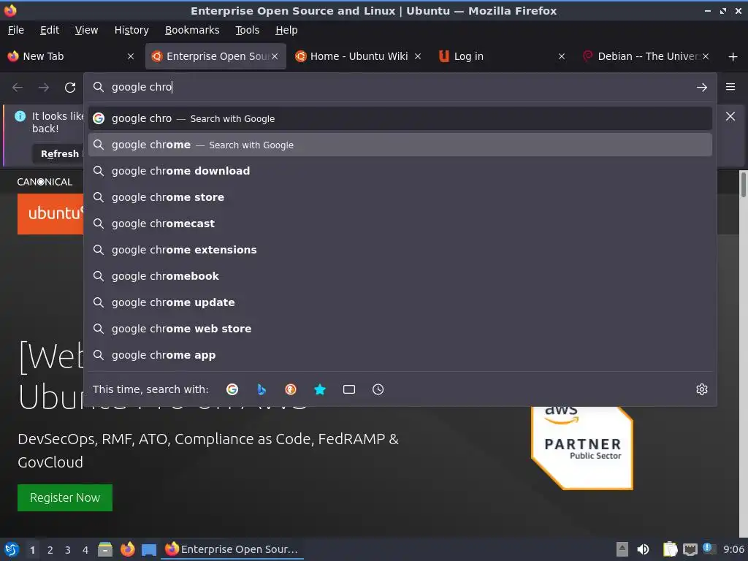The image size is (748, 561).
Task: Close the Log in tab
Action: click(562, 56)
